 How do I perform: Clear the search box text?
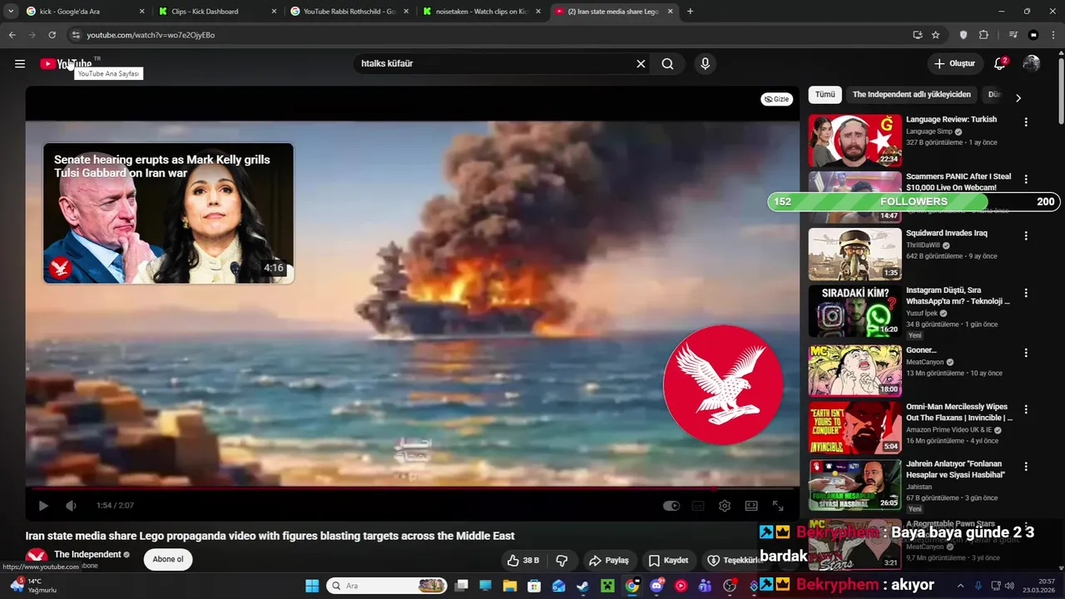click(x=641, y=64)
